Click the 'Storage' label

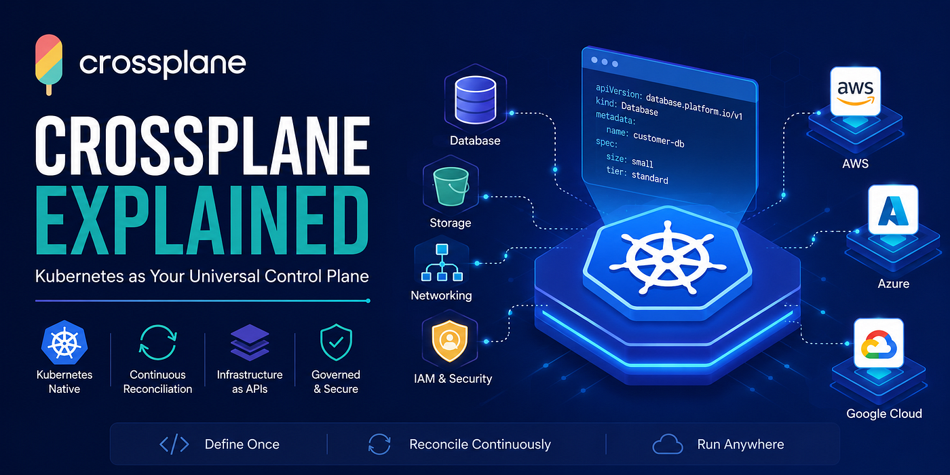450,223
